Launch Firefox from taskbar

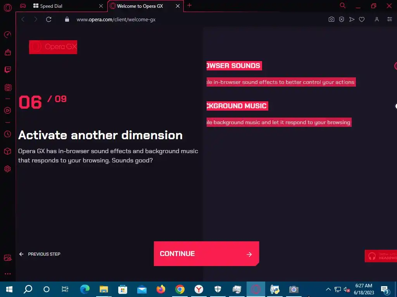point(161,289)
